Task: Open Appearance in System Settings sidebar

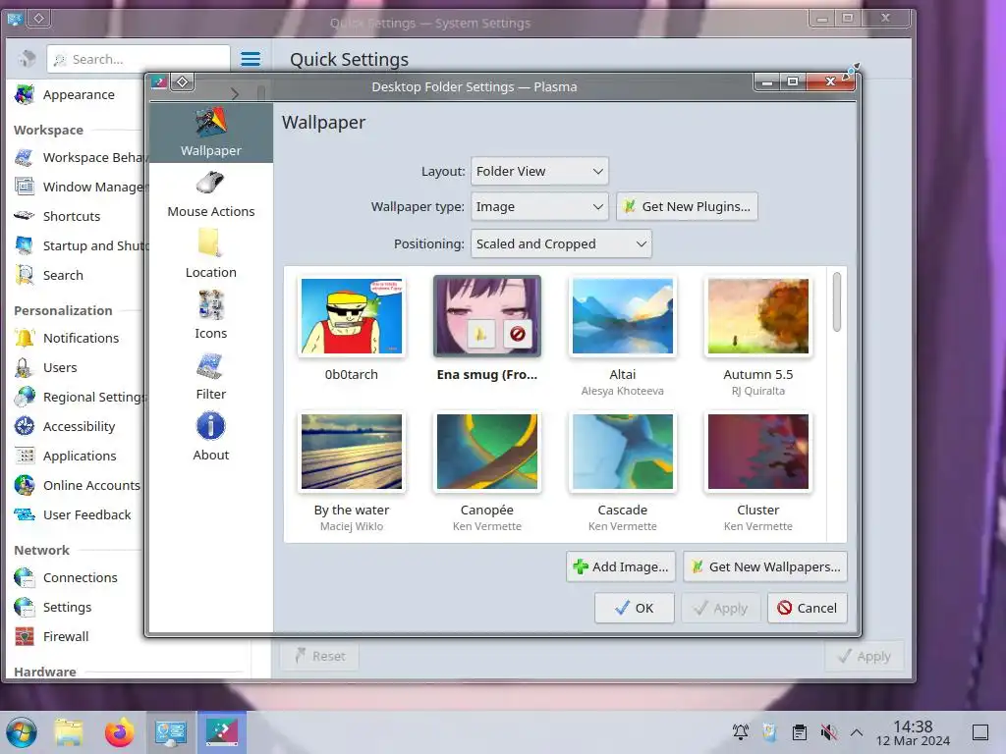Action: tap(79, 95)
